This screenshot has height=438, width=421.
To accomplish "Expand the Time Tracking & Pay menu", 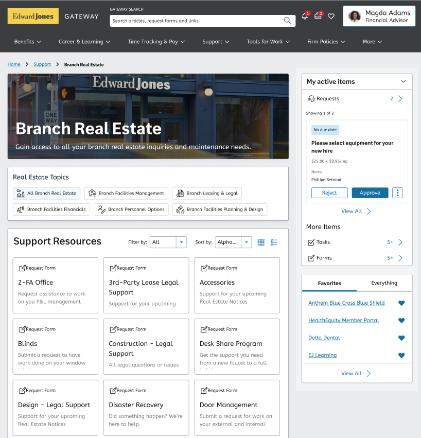I will coord(156,42).
